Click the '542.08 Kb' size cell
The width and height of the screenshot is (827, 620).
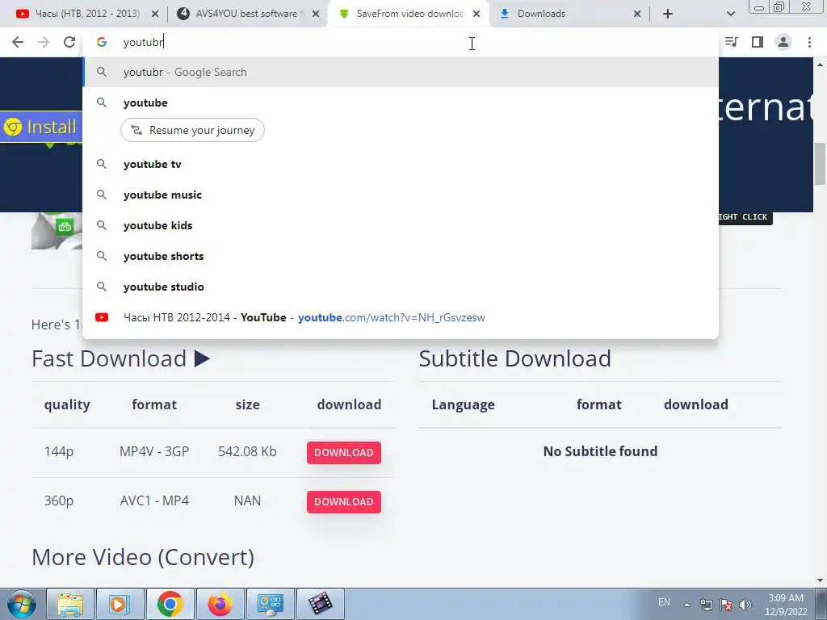point(247,451)
